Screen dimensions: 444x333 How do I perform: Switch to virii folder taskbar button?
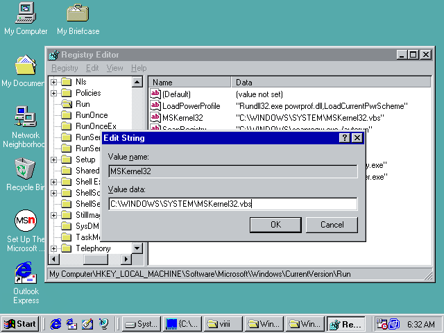pos(223,324)
